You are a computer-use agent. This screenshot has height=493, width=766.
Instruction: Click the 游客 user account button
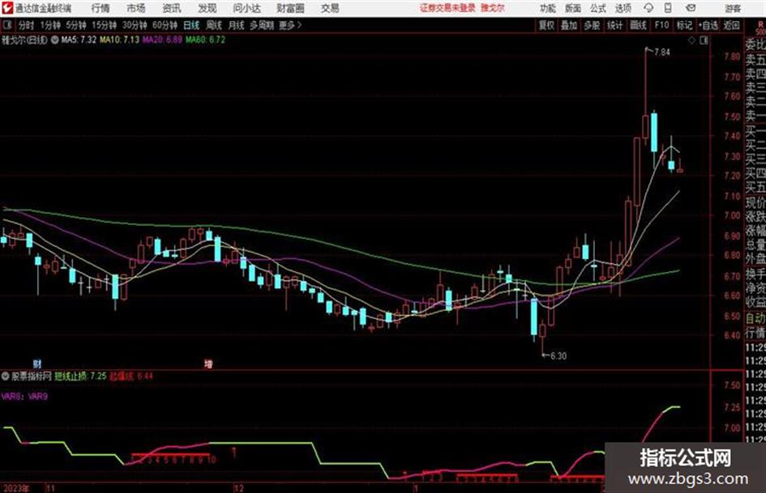(x=733, y=8)
